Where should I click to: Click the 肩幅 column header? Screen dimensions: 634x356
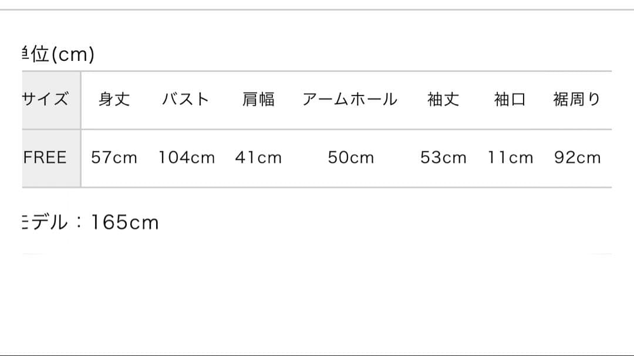point(258,100)
